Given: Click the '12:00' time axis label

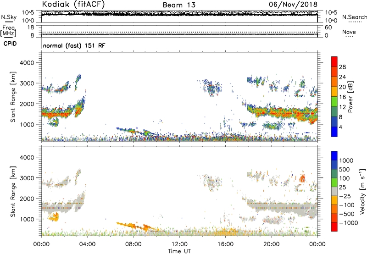Looking at the screenshot, I should coord(179,244).
